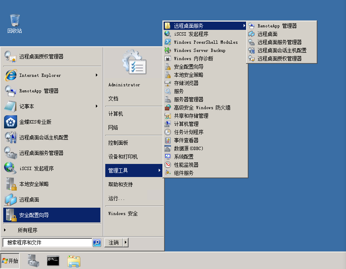The image size is (346, 269).
Task: Expand the 记事本 jump list arrow
Action: tap(97, 106)
